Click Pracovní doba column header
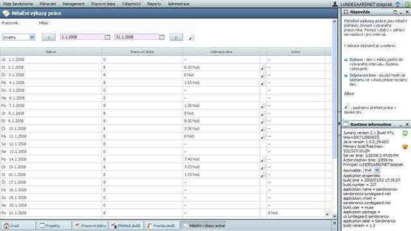Screen dimensions: 411x231 coord(142,52)
